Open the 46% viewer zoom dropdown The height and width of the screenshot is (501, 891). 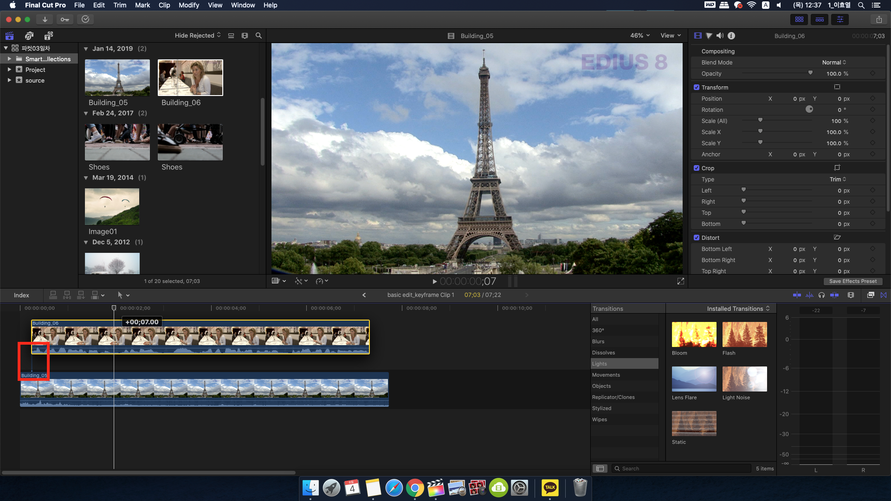(639, 36)
